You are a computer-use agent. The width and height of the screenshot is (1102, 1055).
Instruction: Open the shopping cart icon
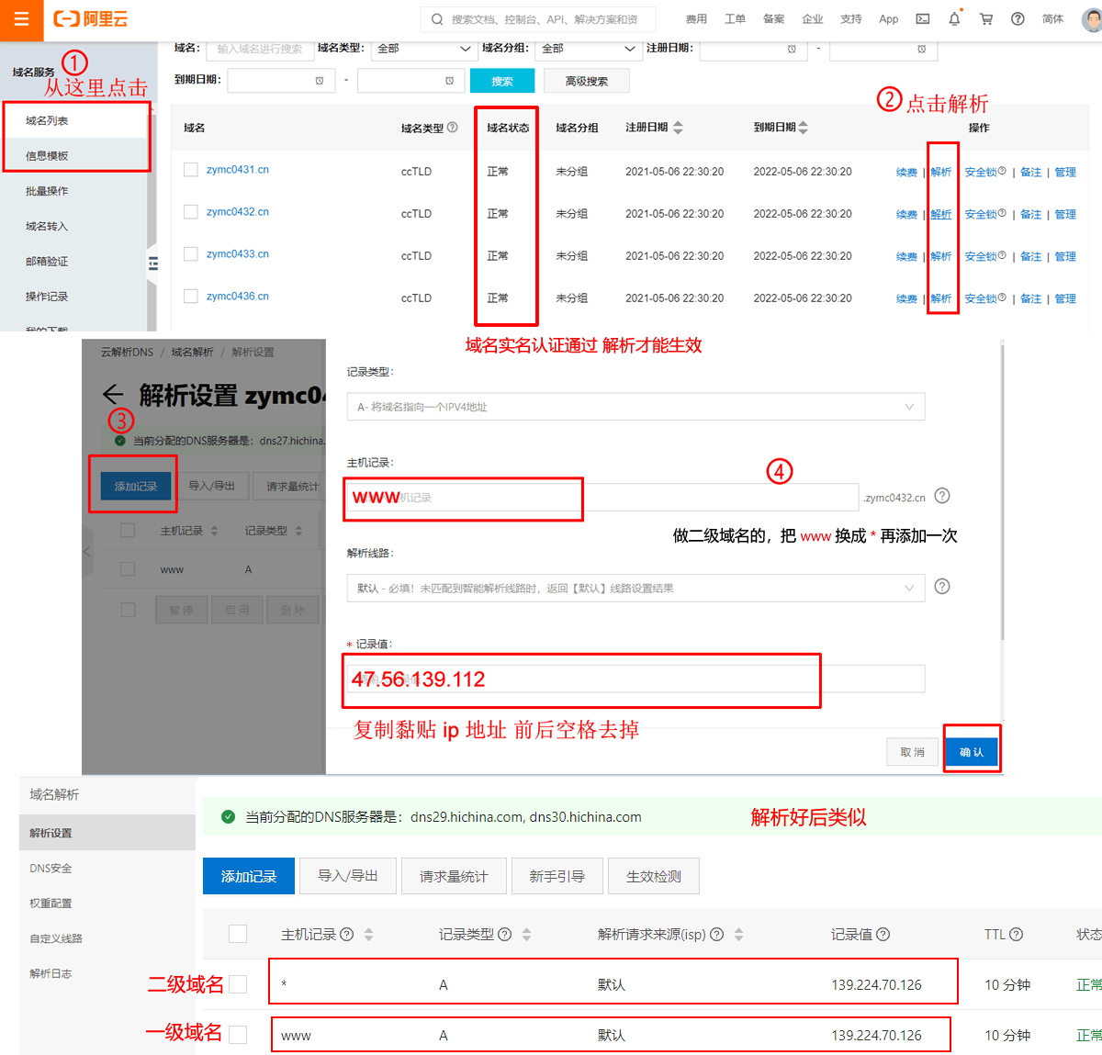(986, 19)
